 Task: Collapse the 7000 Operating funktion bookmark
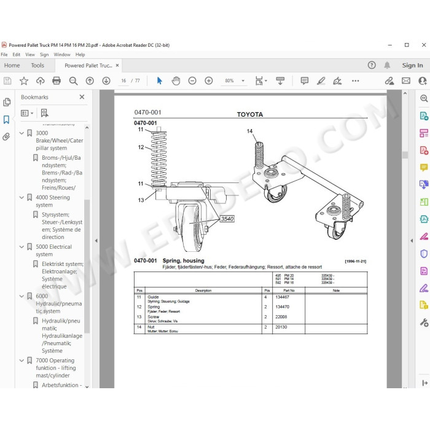point(21,361)
